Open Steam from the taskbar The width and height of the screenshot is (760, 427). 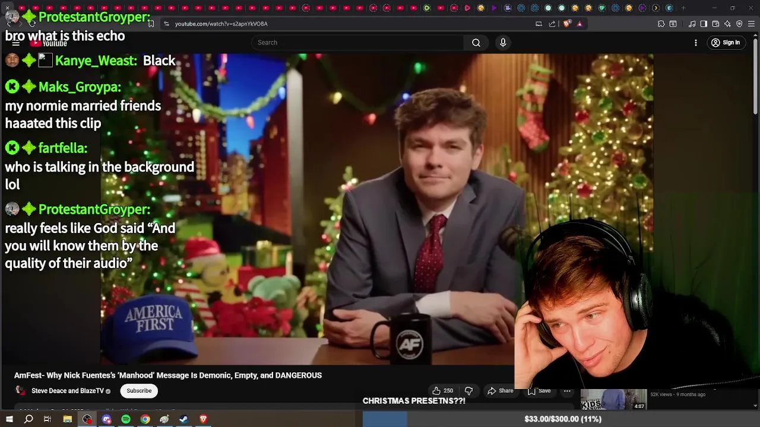[183, 419]
